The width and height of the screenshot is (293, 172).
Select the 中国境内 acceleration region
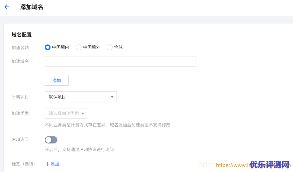click(x=48, y=47)
